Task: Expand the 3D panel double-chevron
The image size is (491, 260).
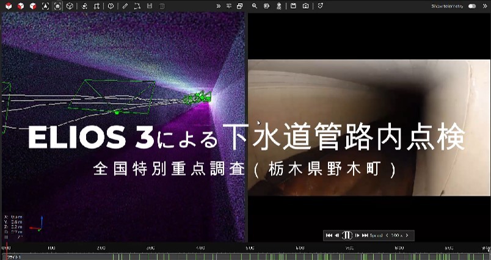Action: pyautogui.click(x=219, y=6)
